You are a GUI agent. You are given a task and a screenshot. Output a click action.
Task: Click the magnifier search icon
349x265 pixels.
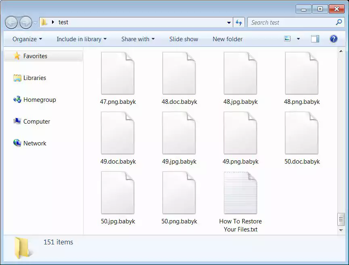point(339,22)
